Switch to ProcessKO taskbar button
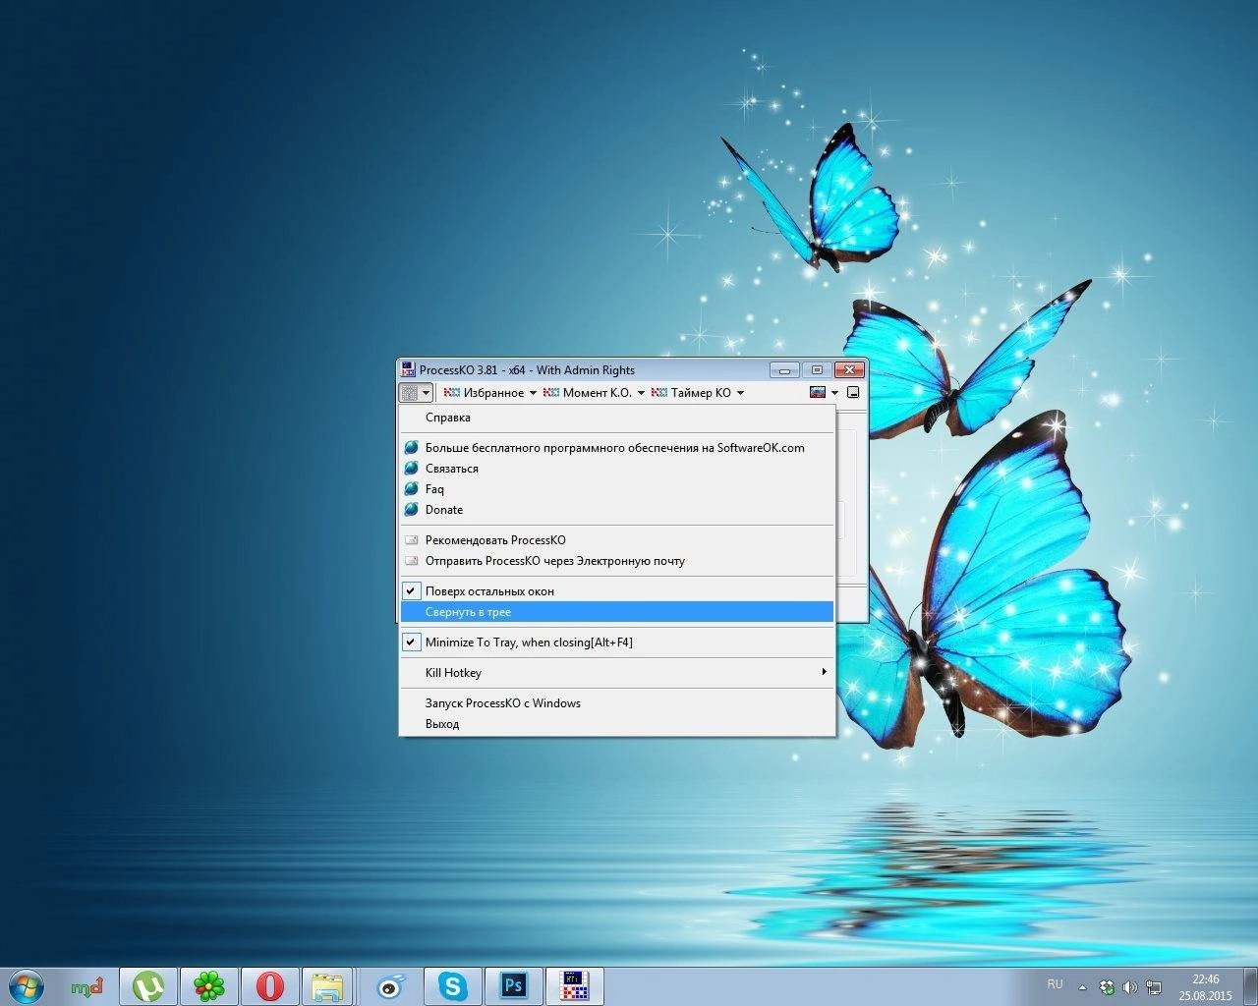Image resolution: width=1258 pixels, height=1006 pixels. point(574,986)
